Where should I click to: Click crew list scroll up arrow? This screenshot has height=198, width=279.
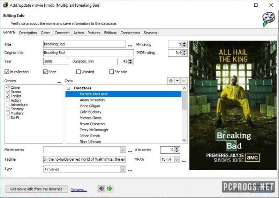[x=184, y=88]
